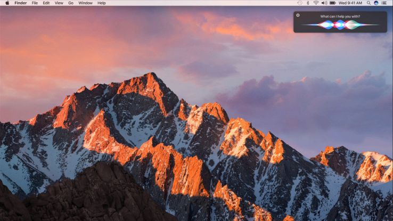Open the Apple menu

click(x=7, y=3)
